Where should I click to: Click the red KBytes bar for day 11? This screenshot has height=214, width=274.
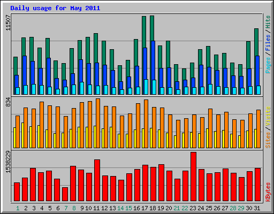pos(97,180)
